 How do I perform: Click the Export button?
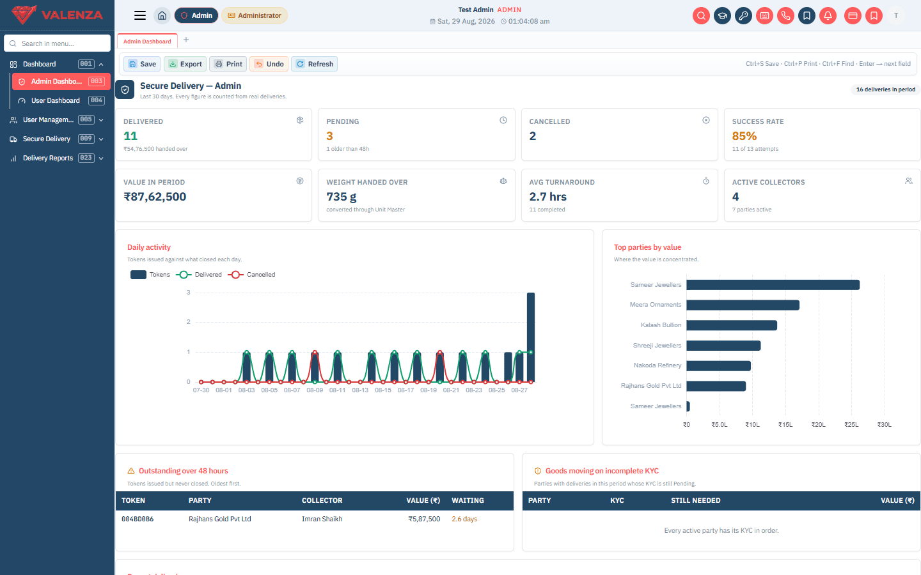tap(185, 64)
